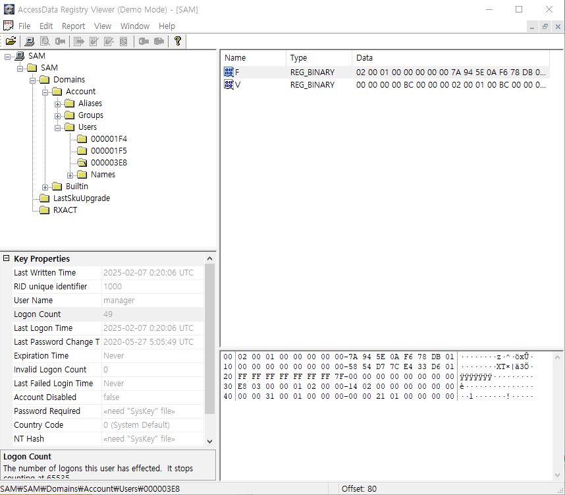
Task: Click the Name column header
Action: [254, 58]
